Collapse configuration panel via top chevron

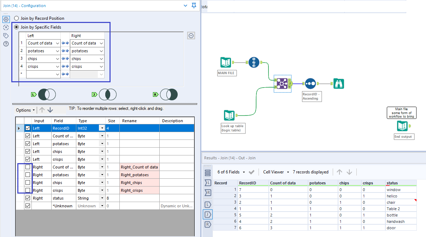[x=186, y=5]
